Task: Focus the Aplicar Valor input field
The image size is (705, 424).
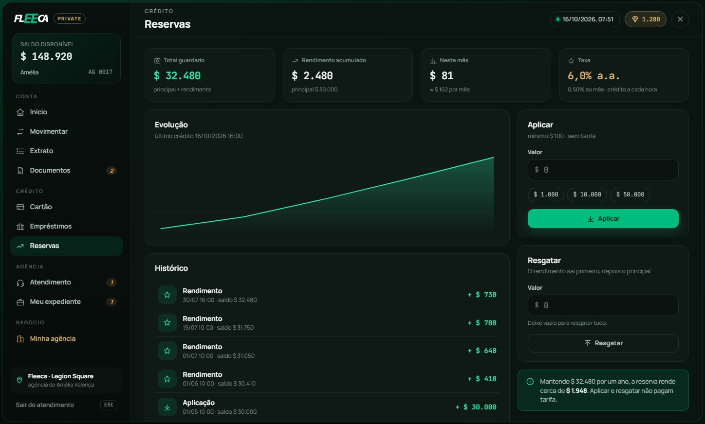Action: [603, 170]
